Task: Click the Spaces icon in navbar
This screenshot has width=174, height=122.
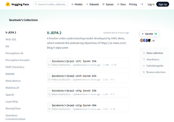Action: point(103,4)
